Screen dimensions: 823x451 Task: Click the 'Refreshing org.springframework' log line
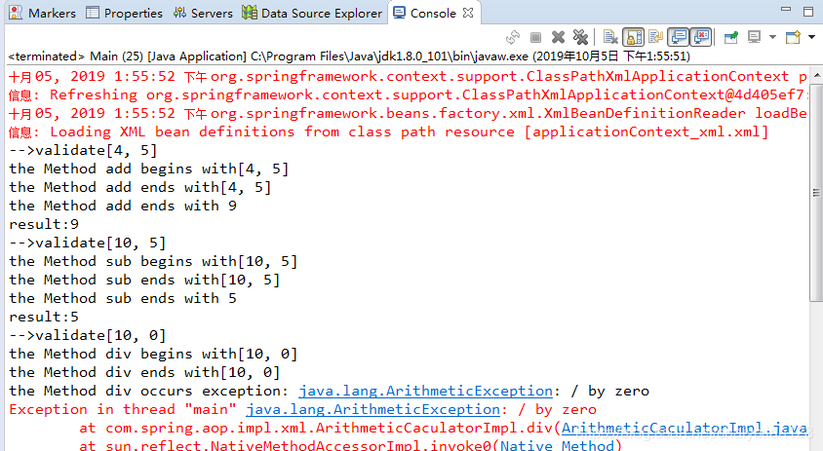pyautogui.click(x=408, y=94)
